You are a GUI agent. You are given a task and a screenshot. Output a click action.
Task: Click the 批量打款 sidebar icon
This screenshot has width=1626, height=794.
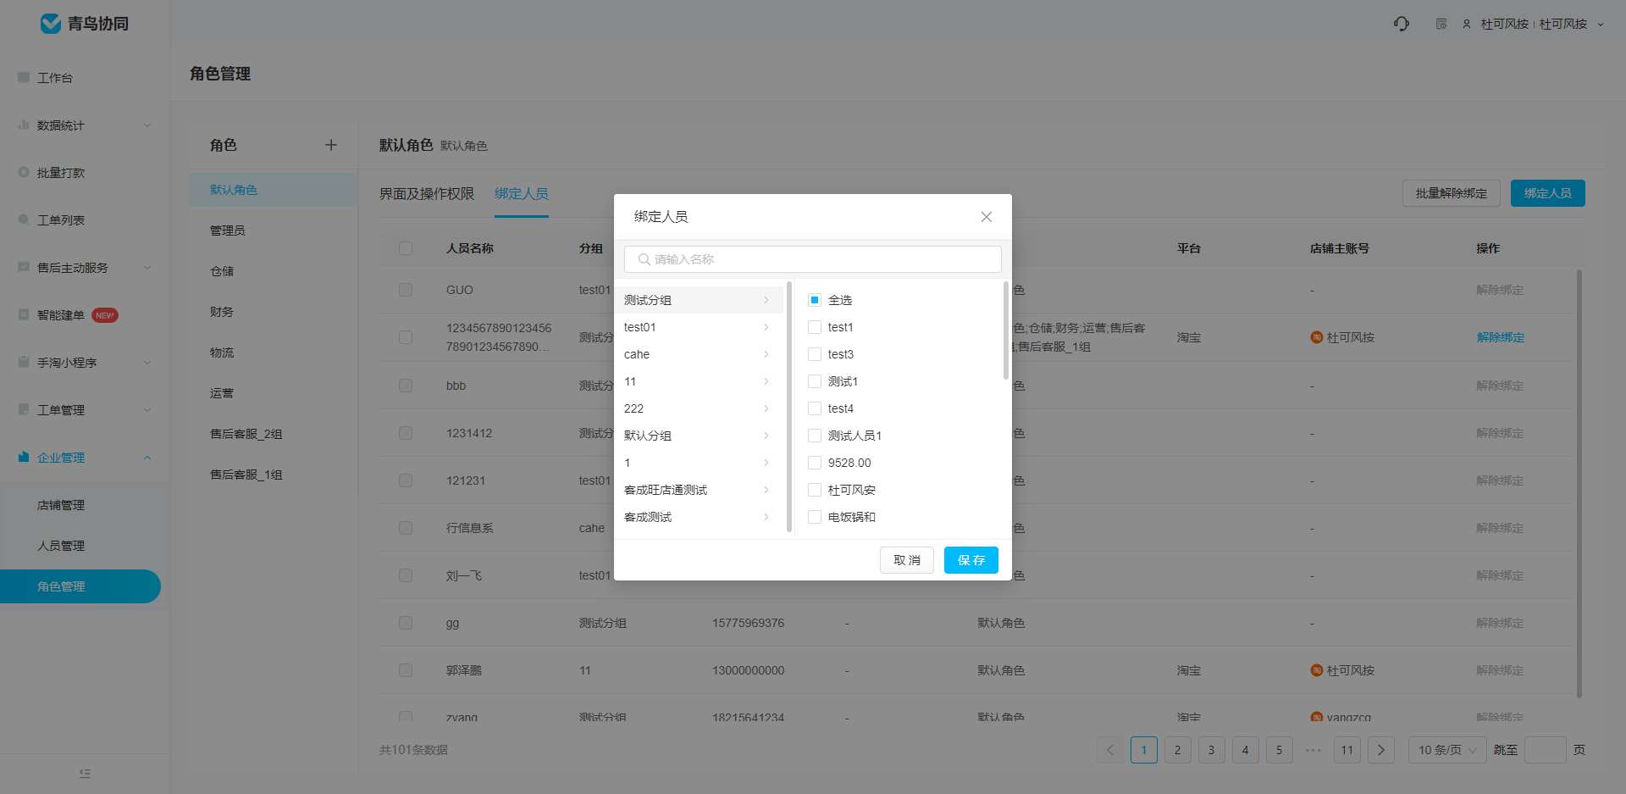(x=24, y=172)
